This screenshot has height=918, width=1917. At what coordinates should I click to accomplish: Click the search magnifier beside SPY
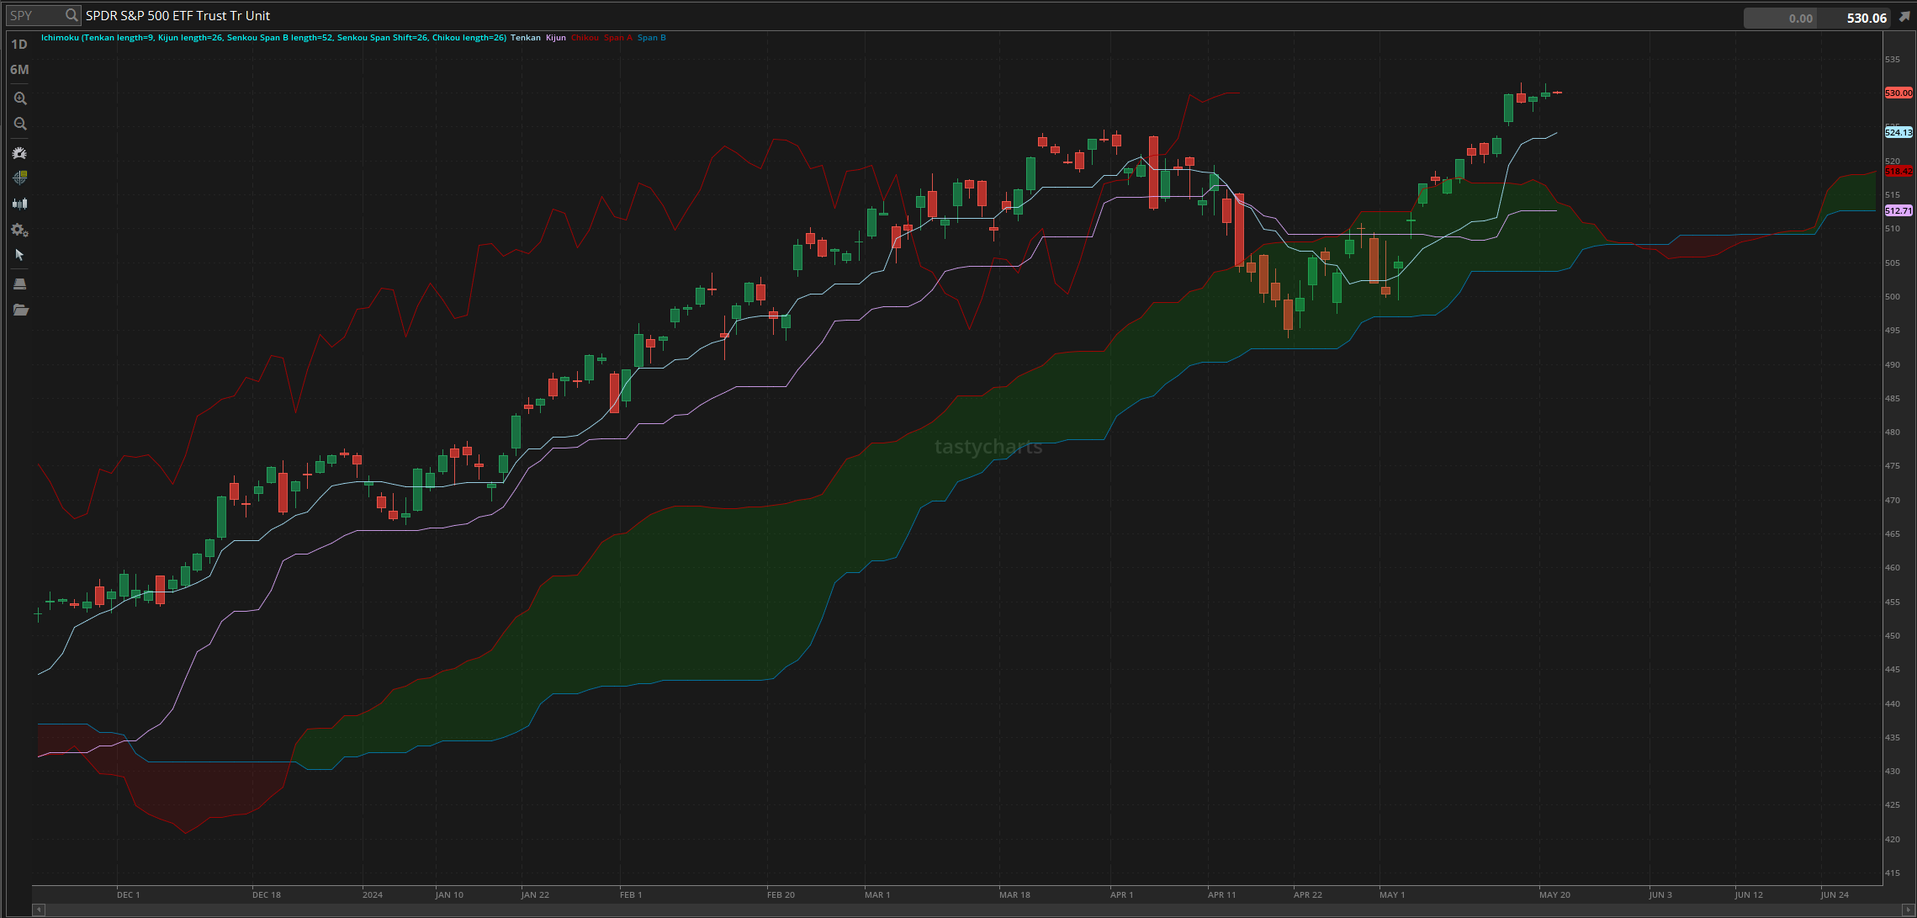(x=71, y=15)
